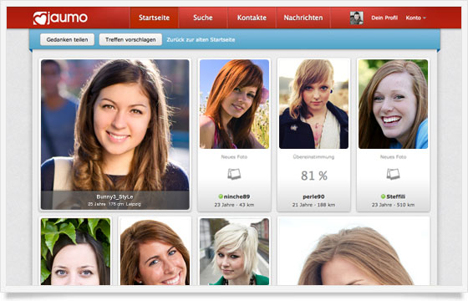Click the Steffili username link

coord(396,196)
